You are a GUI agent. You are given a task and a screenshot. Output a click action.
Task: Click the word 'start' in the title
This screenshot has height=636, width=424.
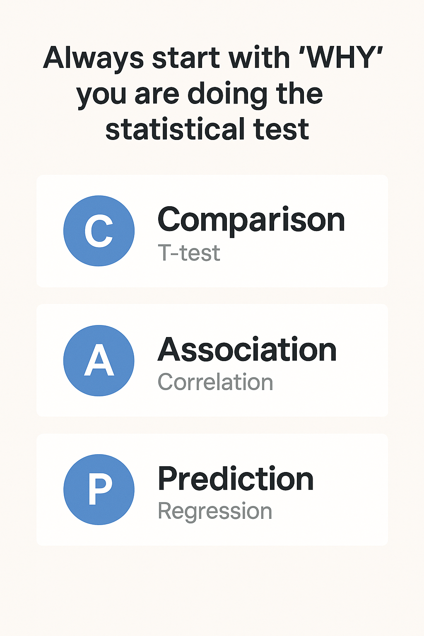point(185,59)
